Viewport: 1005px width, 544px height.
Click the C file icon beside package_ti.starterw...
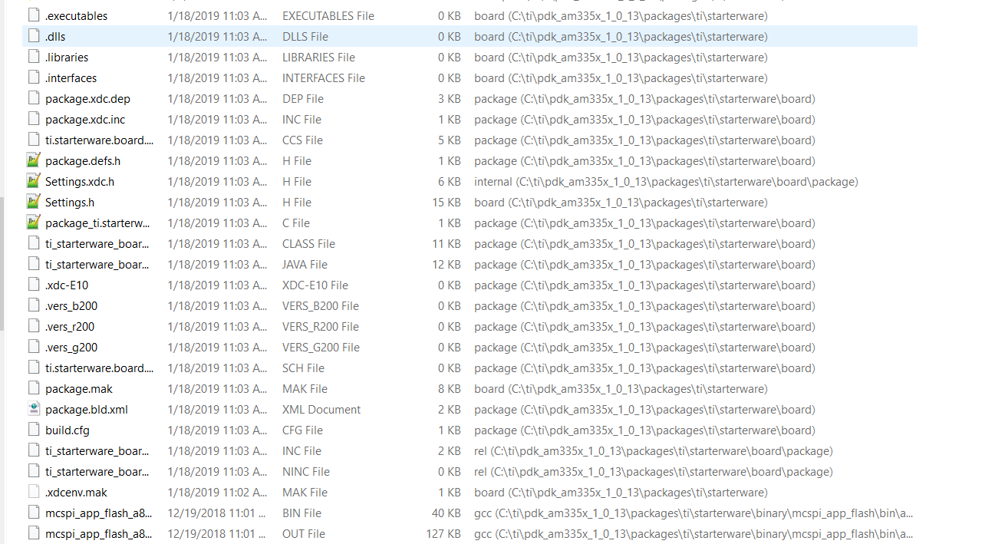32,223
